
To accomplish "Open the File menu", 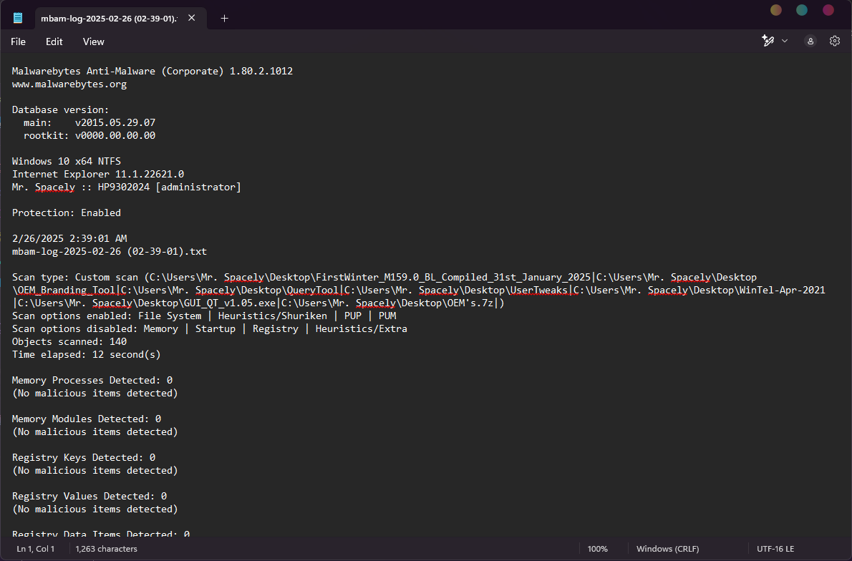I will pyautogui.click(x=18, y=42).
